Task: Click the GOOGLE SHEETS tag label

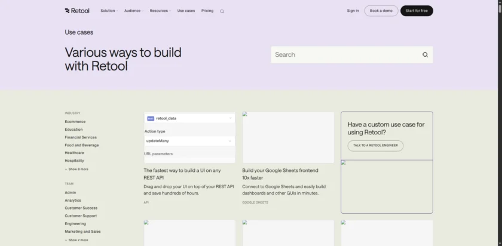Action: (255, 202)
